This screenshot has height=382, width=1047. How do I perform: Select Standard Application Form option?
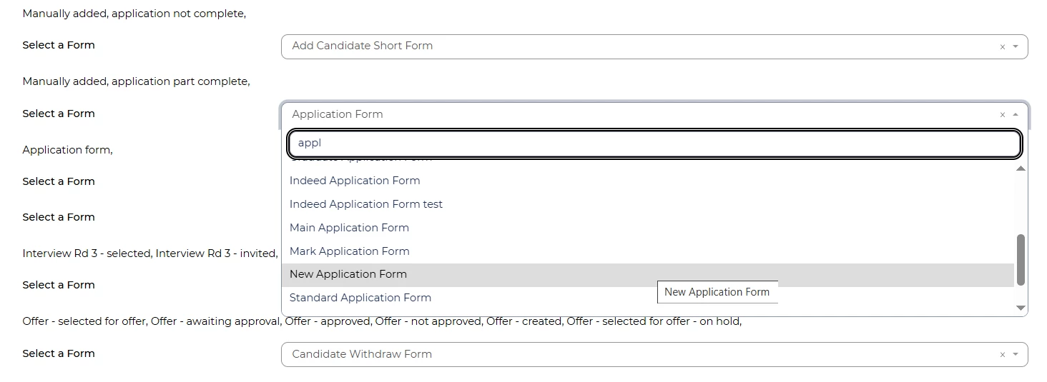point(360,298)
